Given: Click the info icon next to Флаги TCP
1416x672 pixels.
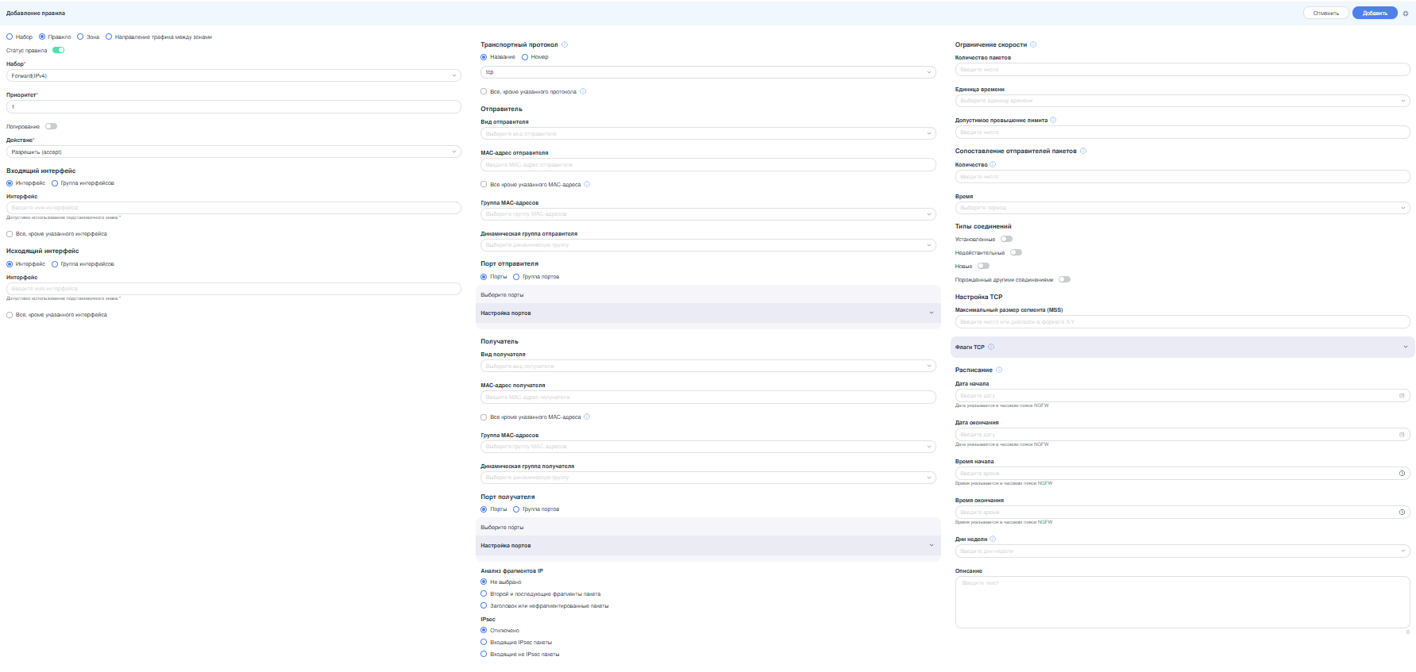Looking at the screenshot, I should tap(991, 348).
